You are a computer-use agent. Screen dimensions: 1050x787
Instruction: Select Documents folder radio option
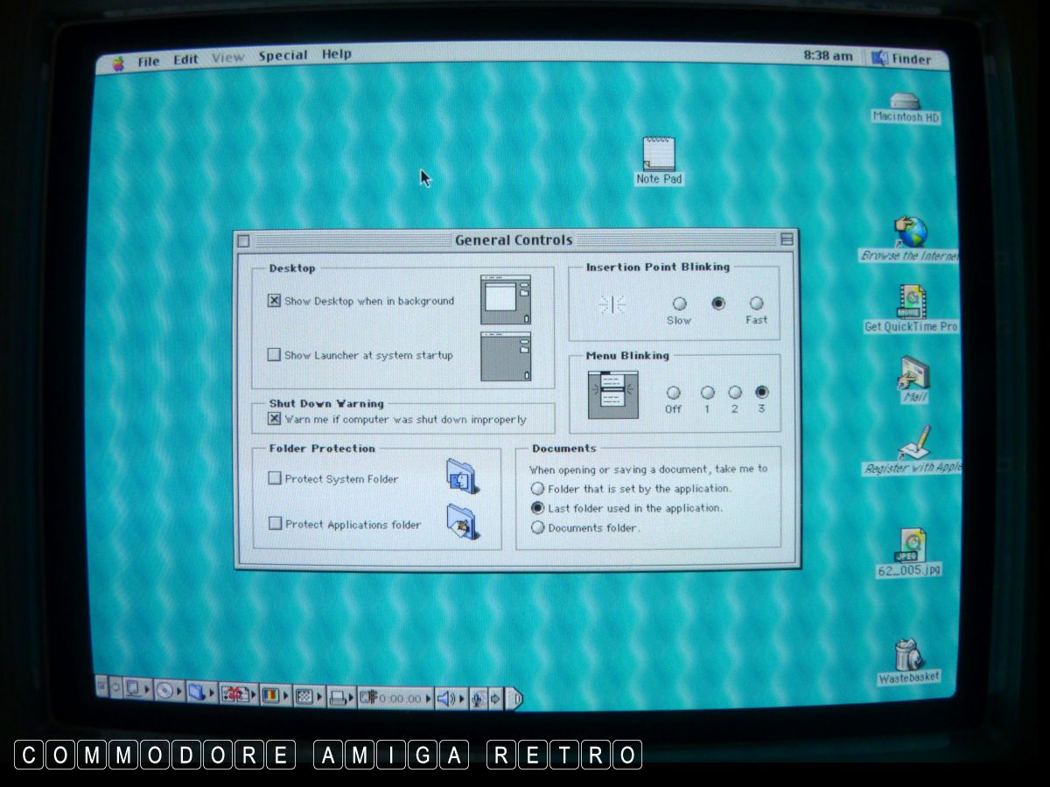tap(538, 527)
